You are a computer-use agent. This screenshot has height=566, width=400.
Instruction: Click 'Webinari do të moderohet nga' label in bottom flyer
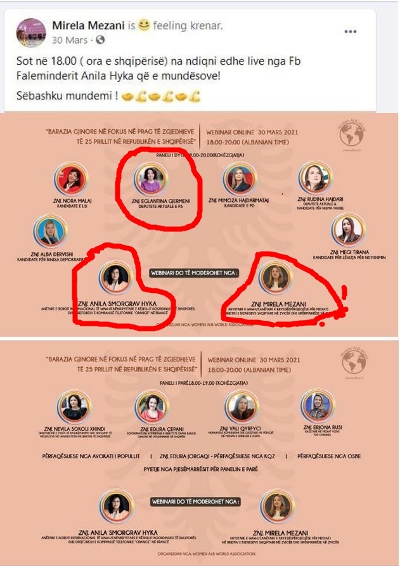[x=195, y=501]
